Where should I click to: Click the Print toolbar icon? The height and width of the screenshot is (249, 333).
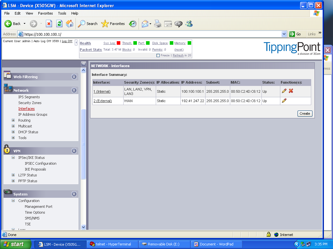point(158,24)
